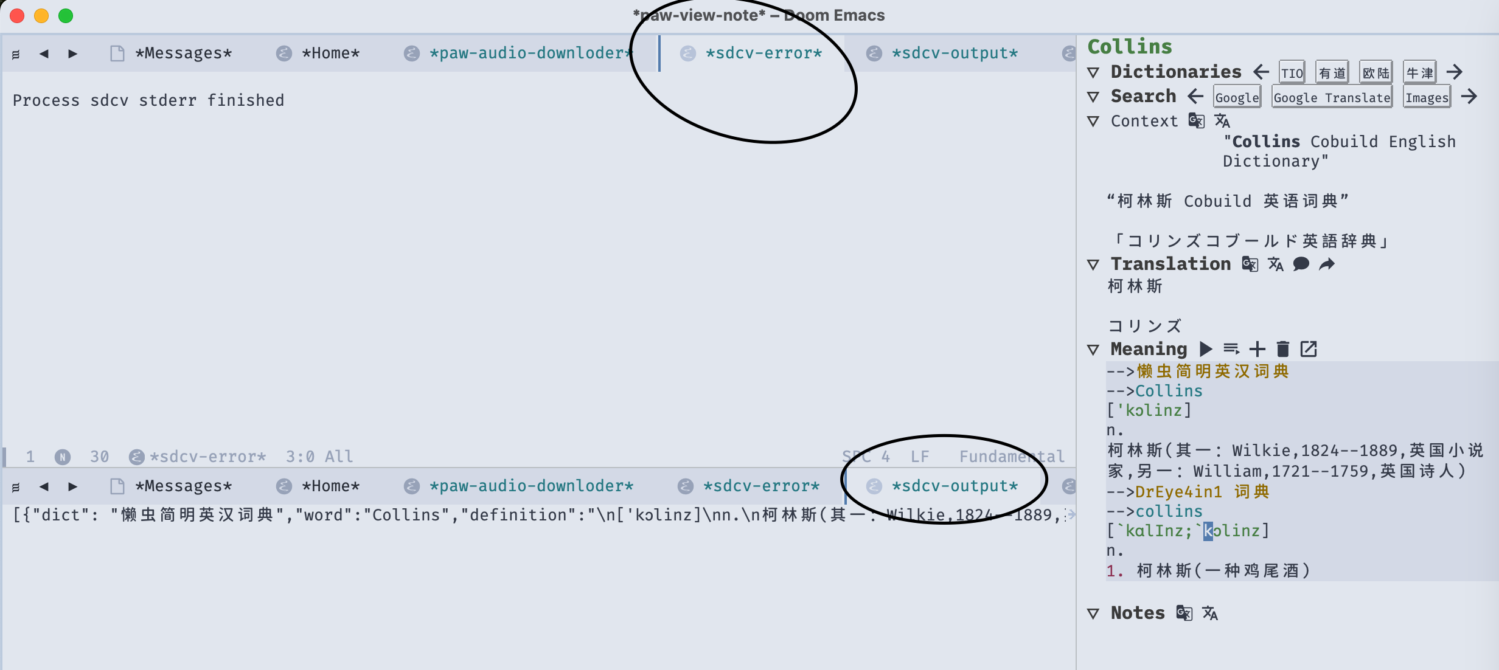This screenshot has width=1499, height=670.
Task: Click the left arrow in the Search row
Action: (x=1195, y=96)
